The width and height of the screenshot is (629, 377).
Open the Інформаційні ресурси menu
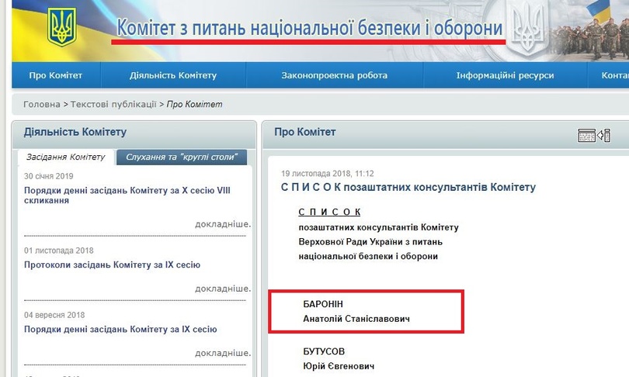(x=505, y=75)
